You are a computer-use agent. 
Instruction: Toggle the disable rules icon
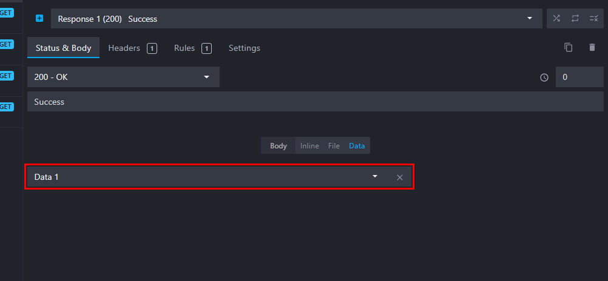pyautogui.click(x=593, y=18)
